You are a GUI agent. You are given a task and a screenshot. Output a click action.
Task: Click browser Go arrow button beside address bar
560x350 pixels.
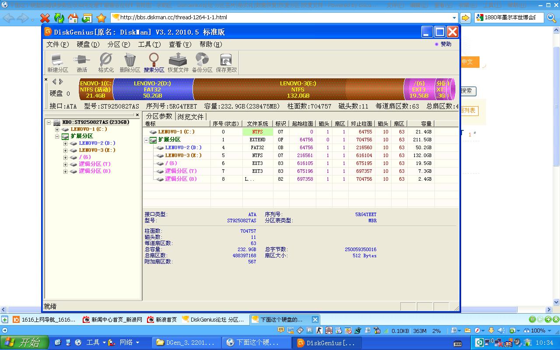point(465,17)
